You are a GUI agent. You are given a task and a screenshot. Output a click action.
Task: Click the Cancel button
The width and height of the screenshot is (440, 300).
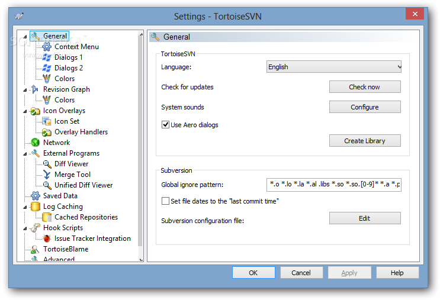pos(301,273)
